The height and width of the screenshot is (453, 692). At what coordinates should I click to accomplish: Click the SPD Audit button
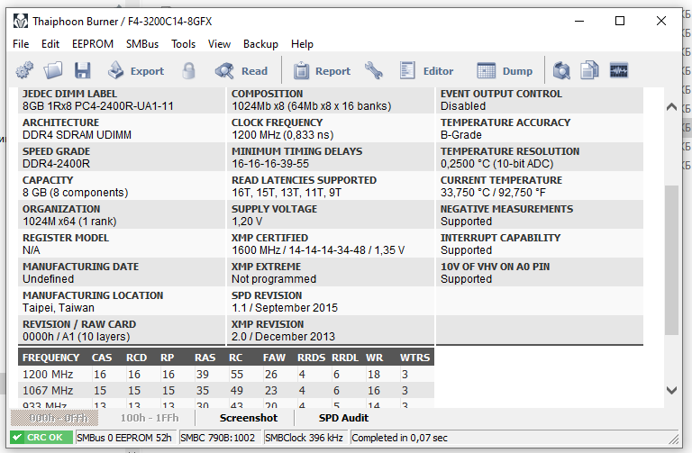(x=343, y=418)
